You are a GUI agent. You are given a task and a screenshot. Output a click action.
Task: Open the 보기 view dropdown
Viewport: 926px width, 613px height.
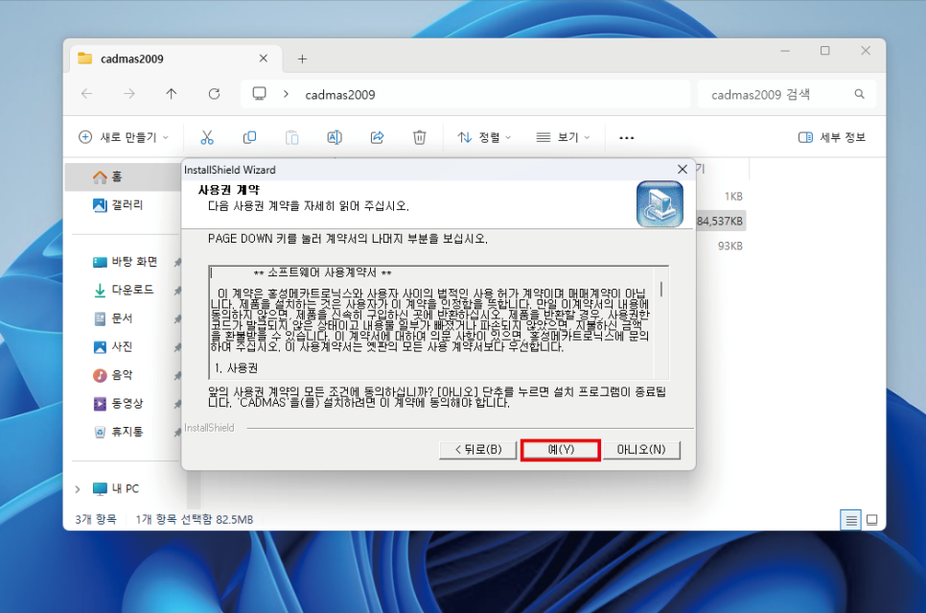[563, 137]
